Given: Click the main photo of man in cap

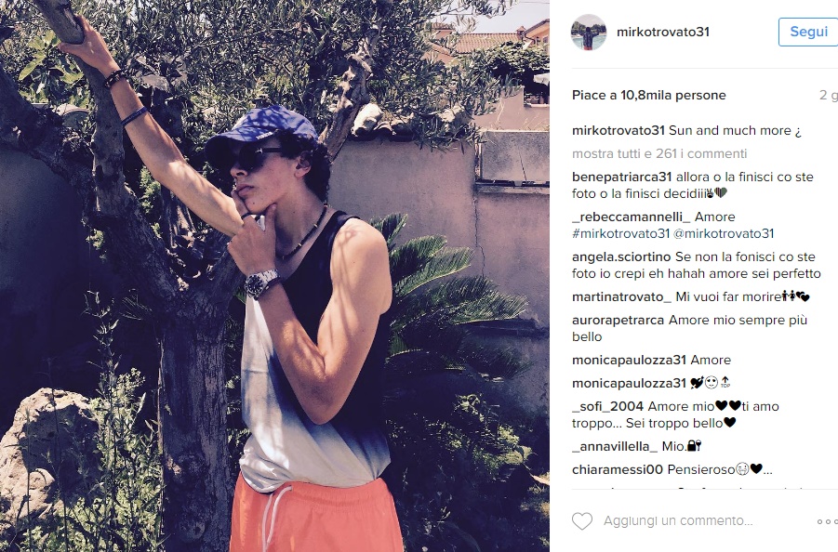Looking at the screenshot, I should 274,276.
